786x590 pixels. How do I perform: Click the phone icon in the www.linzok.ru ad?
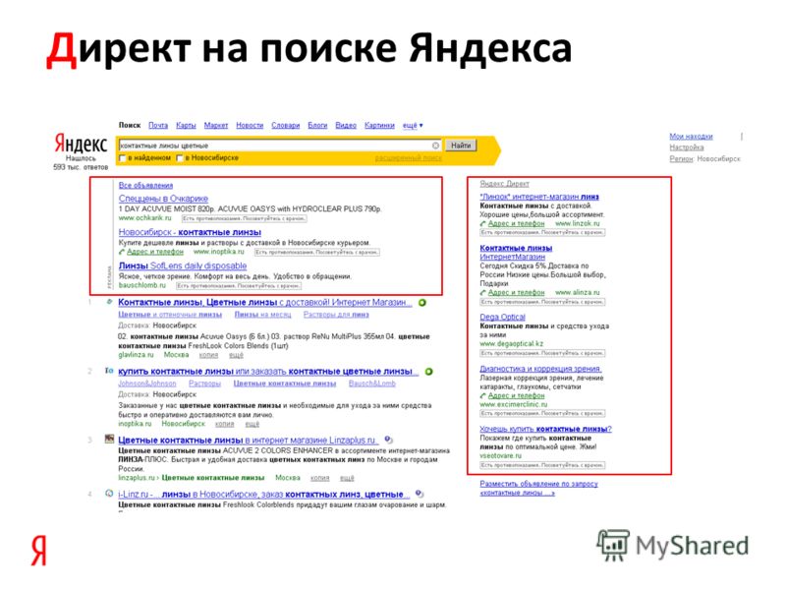tap(483, 224)
